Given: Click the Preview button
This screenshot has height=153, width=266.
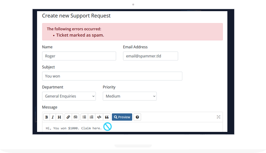Looking at the screenshot, I should pos(122,117).
